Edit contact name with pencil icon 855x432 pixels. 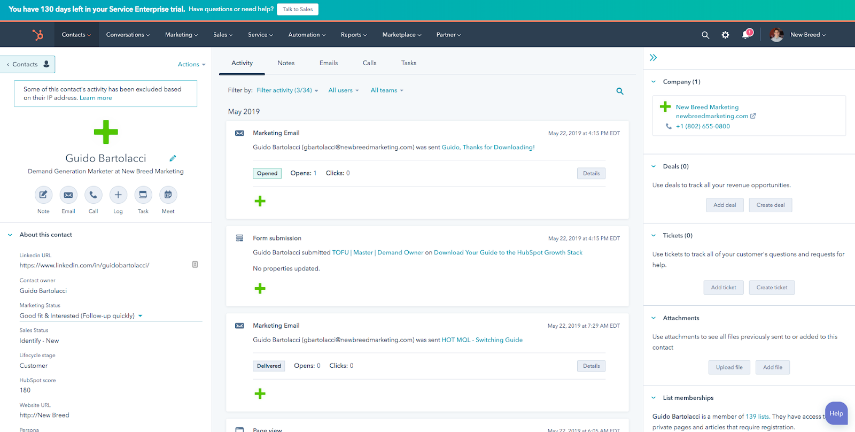click(173, 158)
